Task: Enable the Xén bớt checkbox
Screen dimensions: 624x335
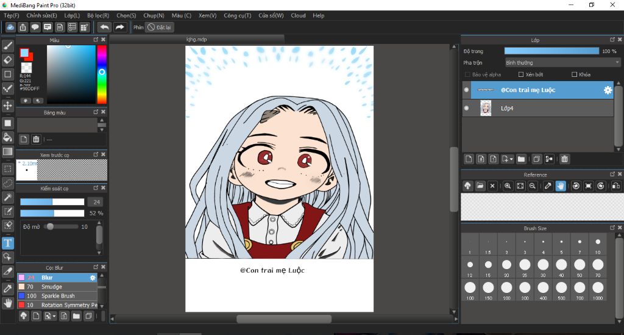Action: click(x=521, y=74)
